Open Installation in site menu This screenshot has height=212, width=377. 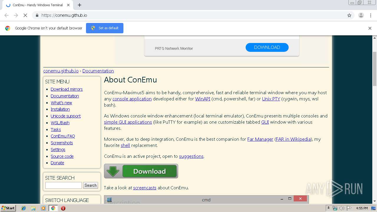60,109
